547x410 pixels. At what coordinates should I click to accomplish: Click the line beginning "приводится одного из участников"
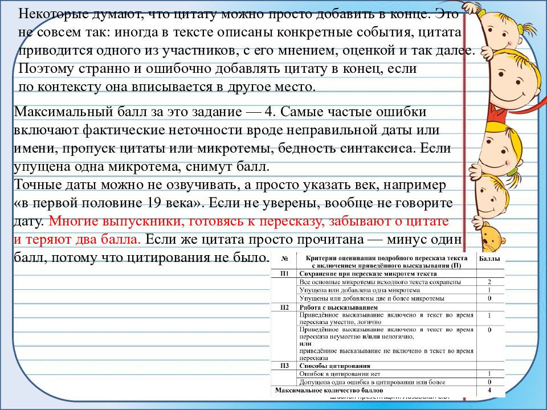pyautogui.click(x=247, y=51)
